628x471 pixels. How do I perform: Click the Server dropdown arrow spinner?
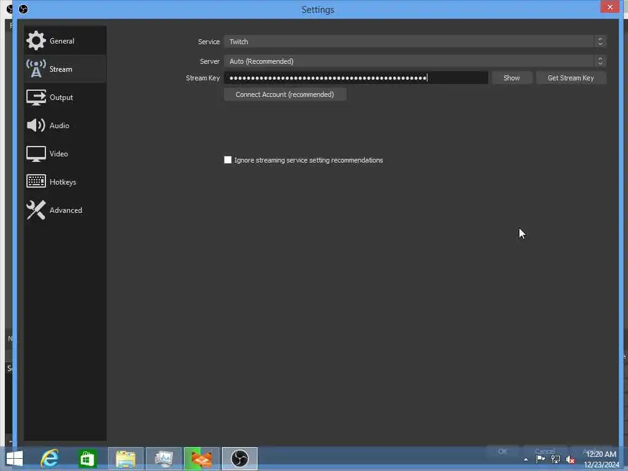(600, 61)
